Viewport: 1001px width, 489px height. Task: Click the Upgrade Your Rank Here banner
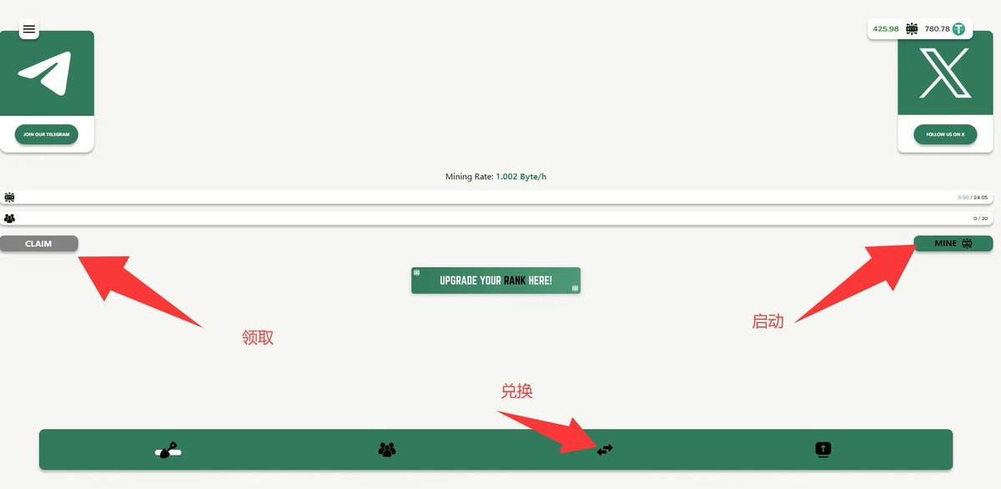coord(495,280)
